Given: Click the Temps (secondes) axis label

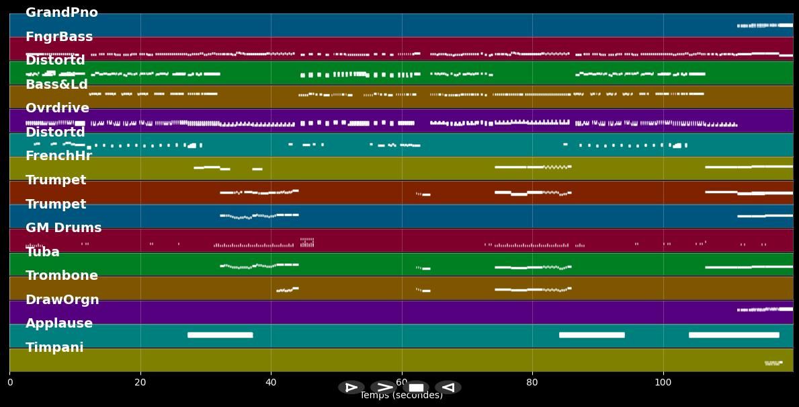Looking at the screenshot, I should (401, 396).
